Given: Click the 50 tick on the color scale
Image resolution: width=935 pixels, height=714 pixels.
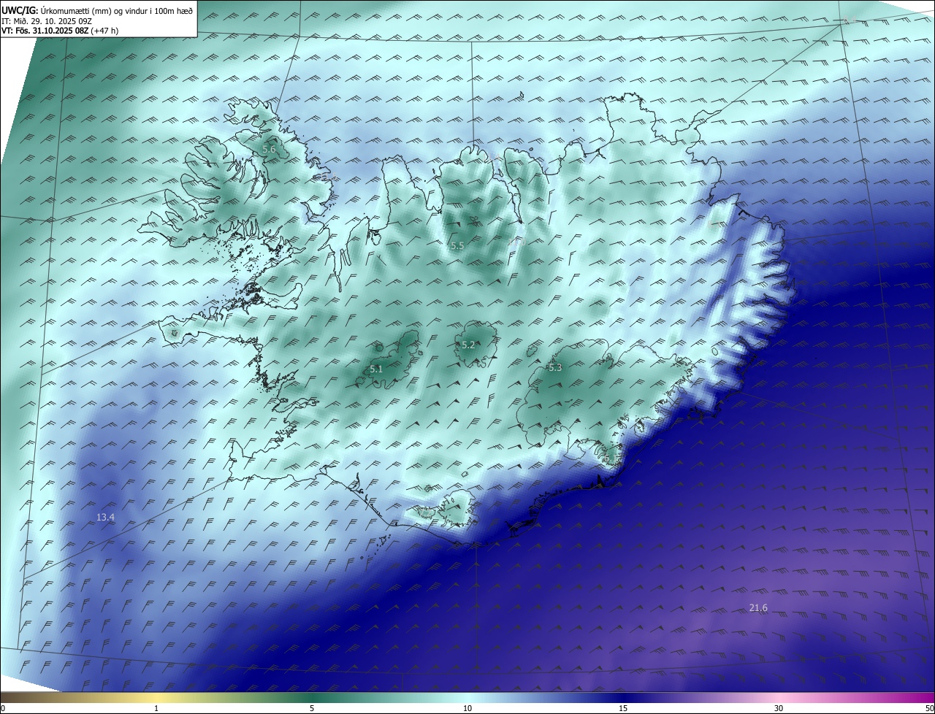Looking at the screenshot, I should point(930,709).
